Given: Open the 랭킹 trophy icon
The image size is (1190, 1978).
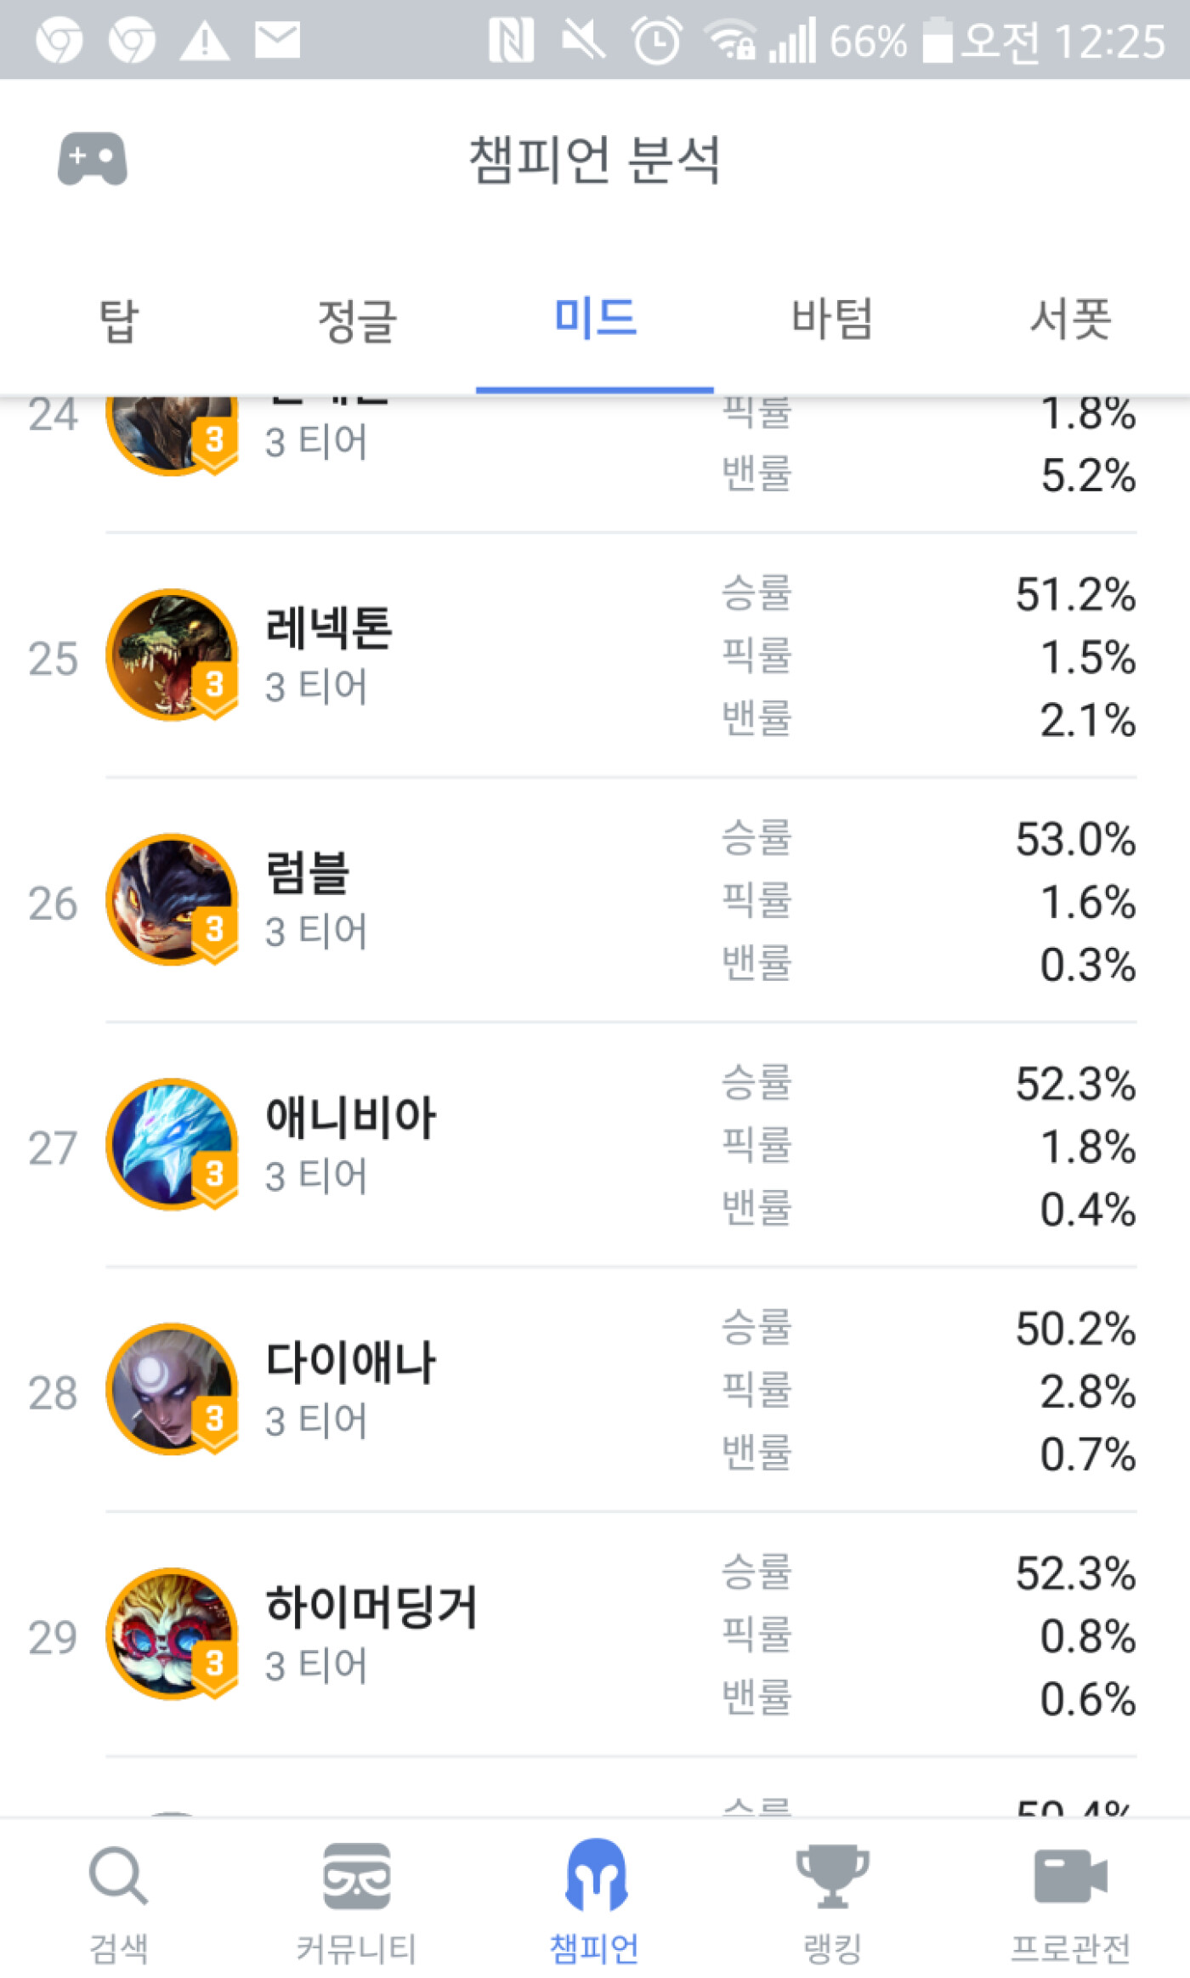Looking at the screenshot, I should pos(832,1875).
